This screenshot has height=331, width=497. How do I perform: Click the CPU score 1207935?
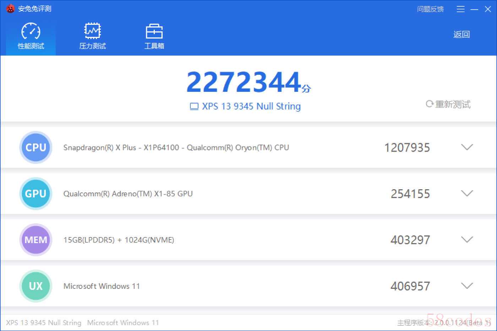point(407,147)
